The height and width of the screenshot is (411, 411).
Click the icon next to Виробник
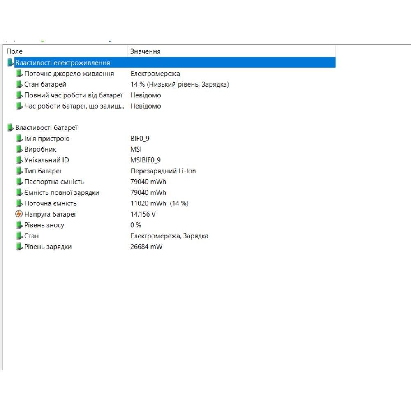tap(19, 149)
